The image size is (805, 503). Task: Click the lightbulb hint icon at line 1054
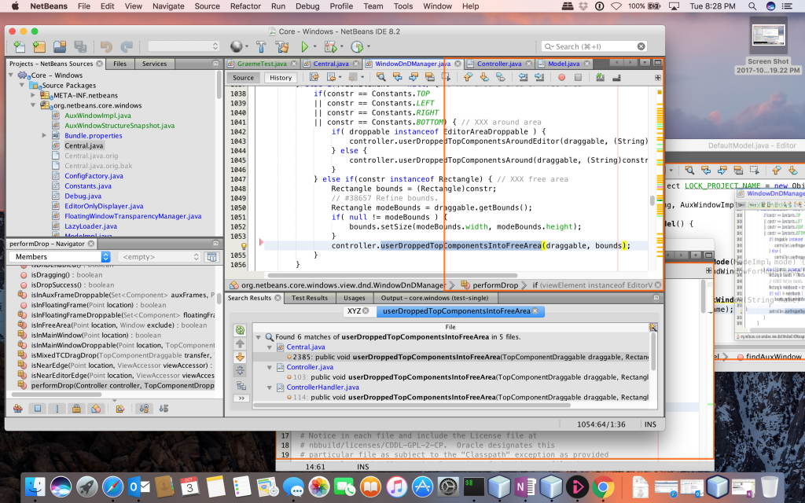coord(244,246)
